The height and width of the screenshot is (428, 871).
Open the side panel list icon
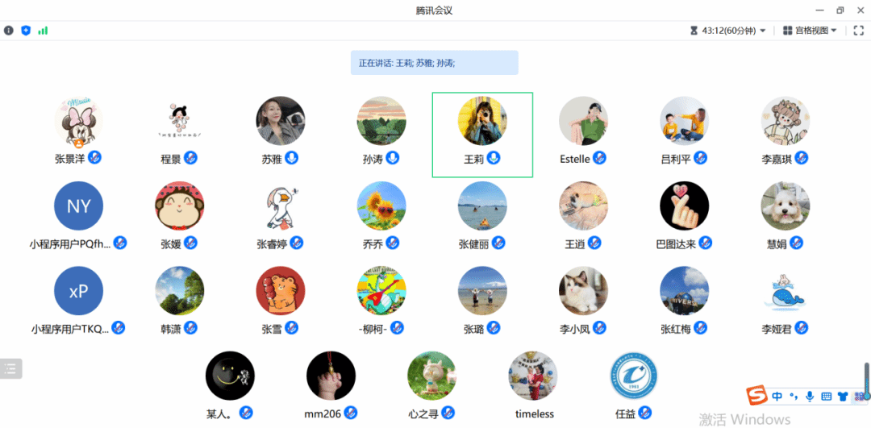coord(10,368)
